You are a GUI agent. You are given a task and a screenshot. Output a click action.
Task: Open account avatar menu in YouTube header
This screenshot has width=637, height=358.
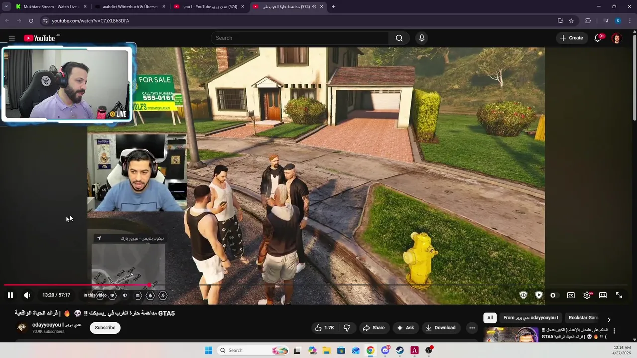pyautogui.click(x=616, y=38)
